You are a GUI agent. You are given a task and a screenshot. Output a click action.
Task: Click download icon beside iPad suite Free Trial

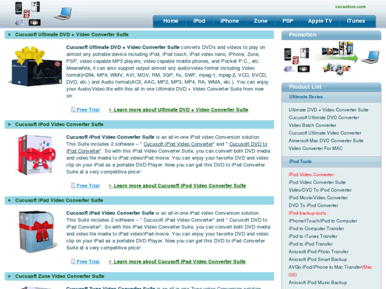(x=73, y=261)
